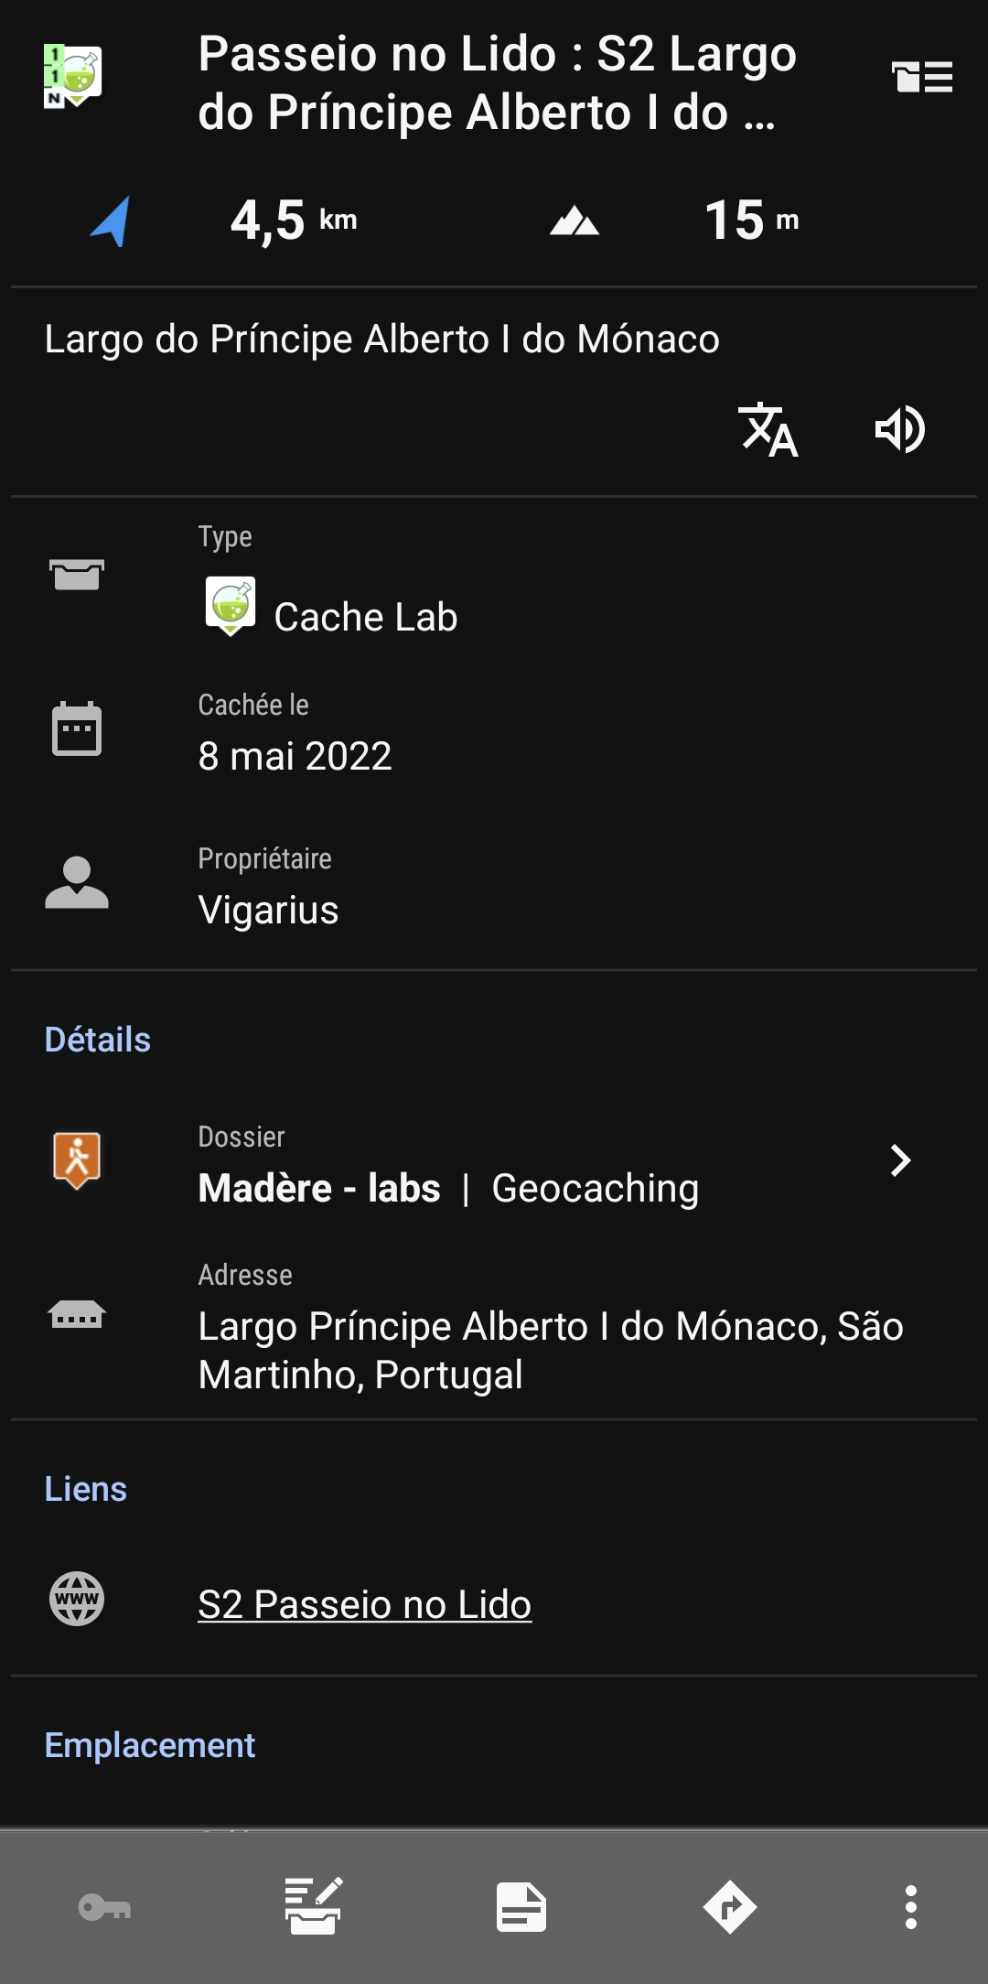This screenshot has height=1984, width=988.
Task: Open the key icon in bottom bar
Action: (104, 1908)
